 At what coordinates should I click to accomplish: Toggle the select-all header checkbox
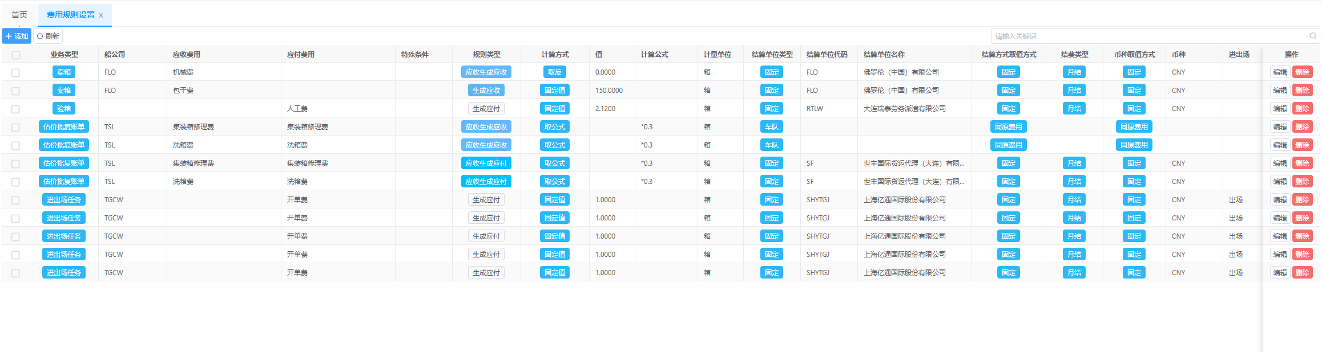point(16,55)
